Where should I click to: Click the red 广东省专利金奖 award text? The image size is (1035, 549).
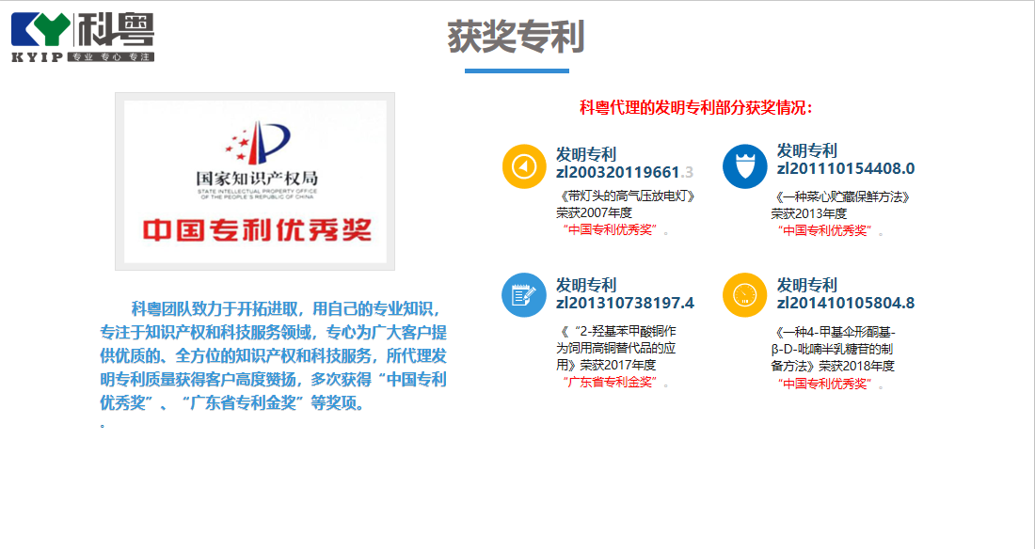(x=610, y=382)
